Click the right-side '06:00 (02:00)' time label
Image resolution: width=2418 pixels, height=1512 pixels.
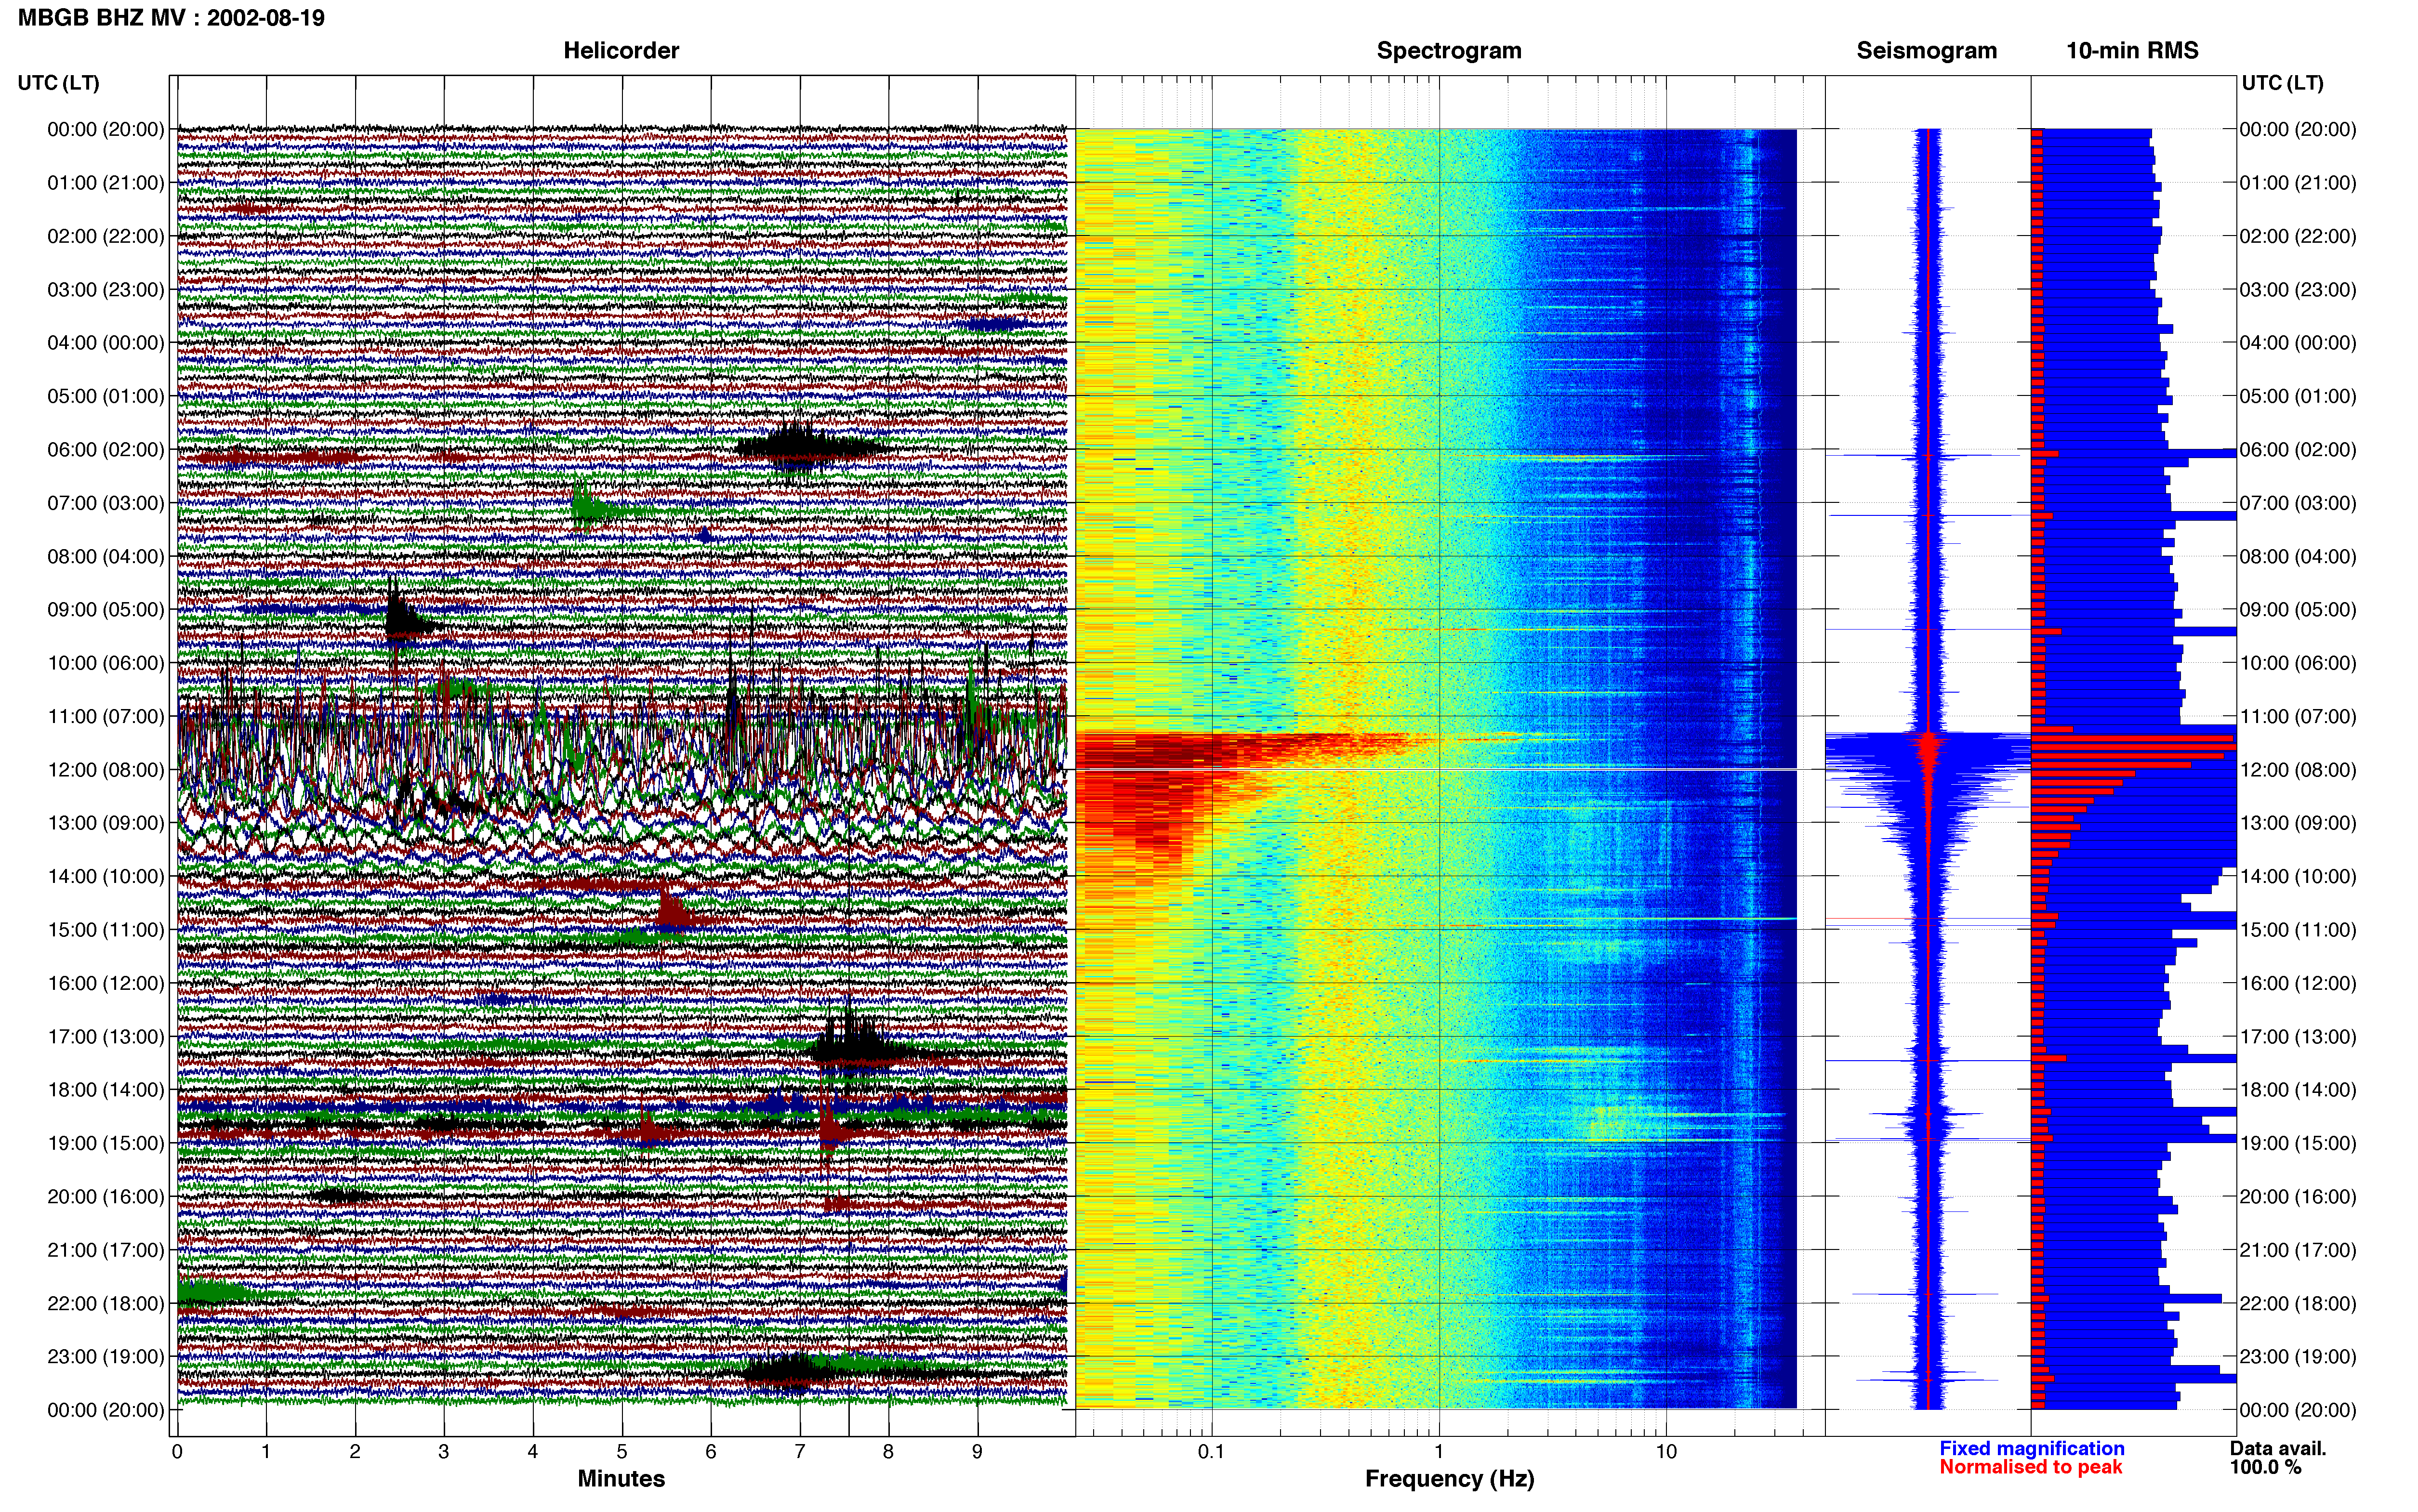click(2298, 450)
